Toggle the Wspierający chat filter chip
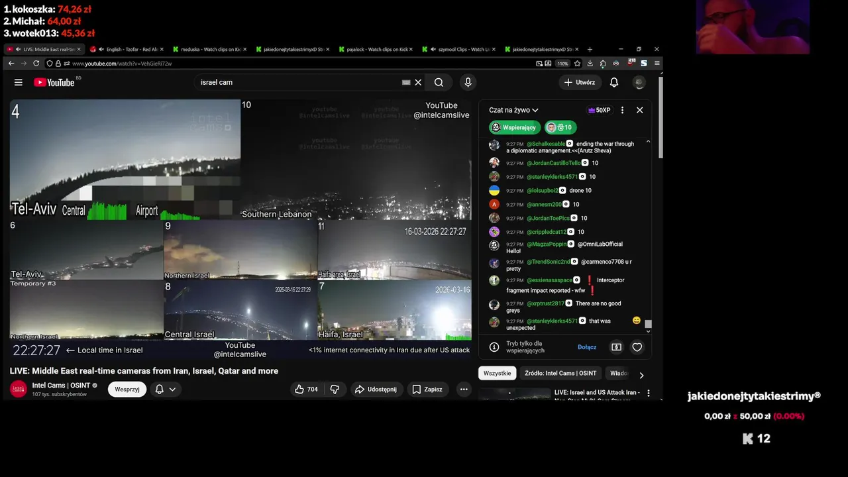Viewport: 848px width, 477px height. (515, 128)
